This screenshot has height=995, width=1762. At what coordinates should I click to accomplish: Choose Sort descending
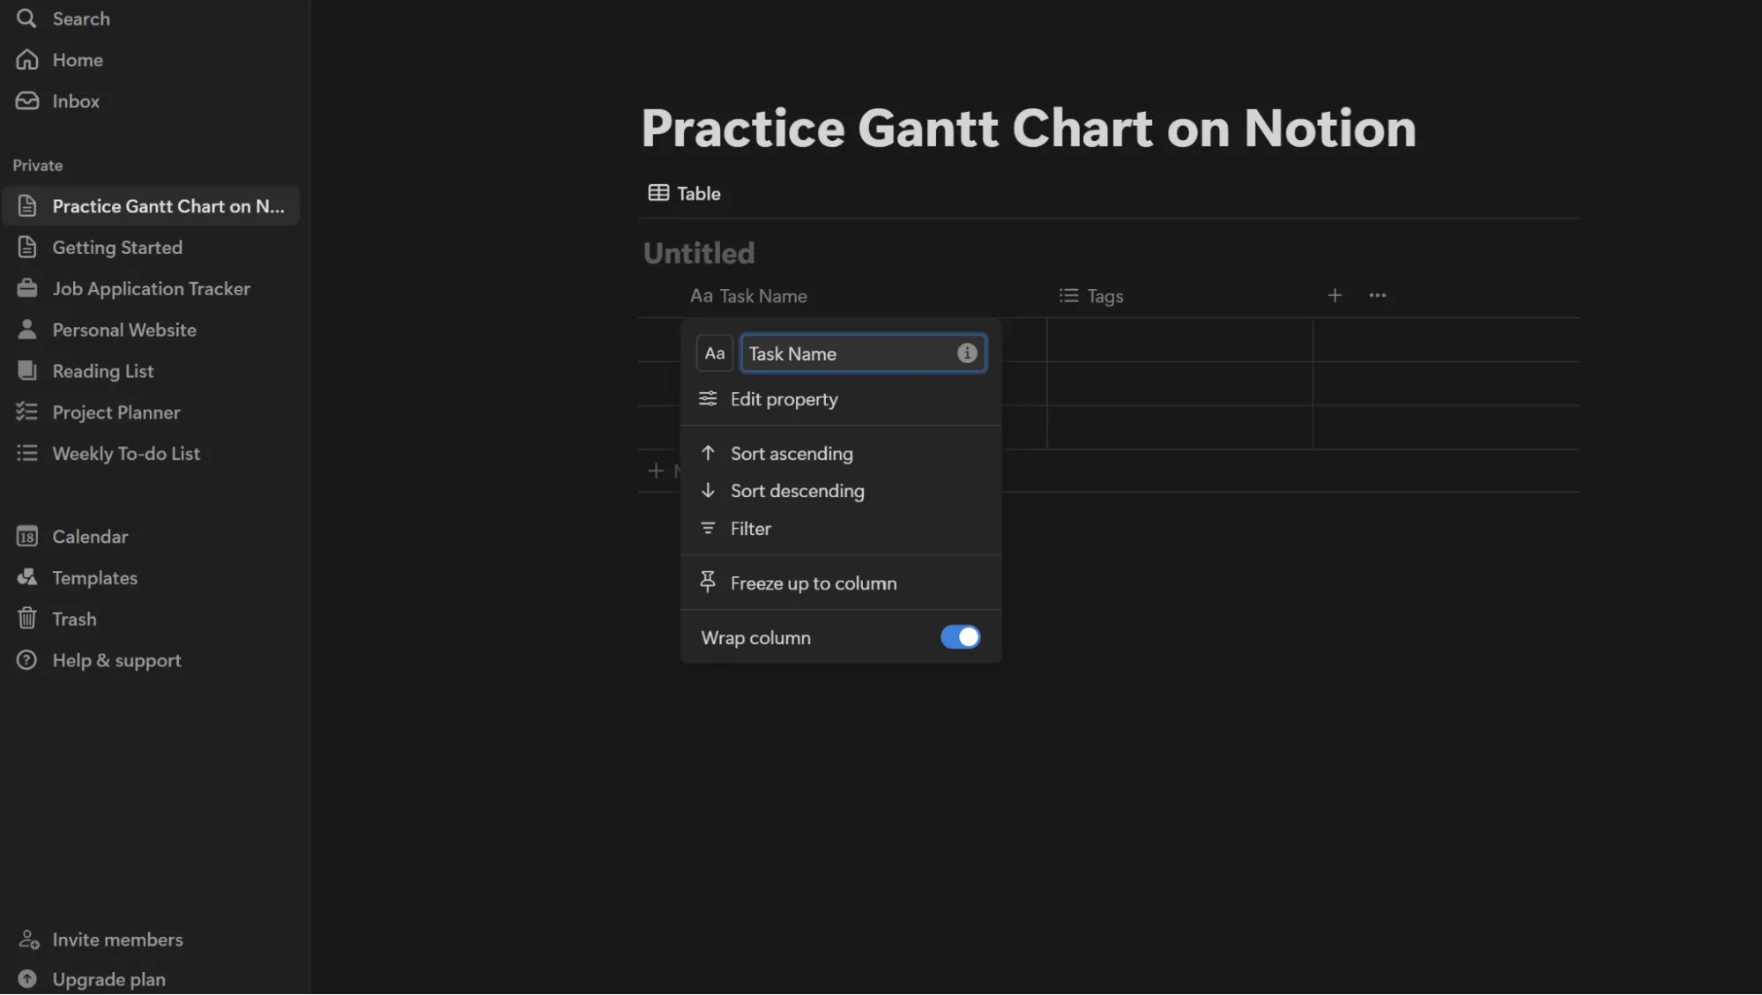tap(841, 491)
